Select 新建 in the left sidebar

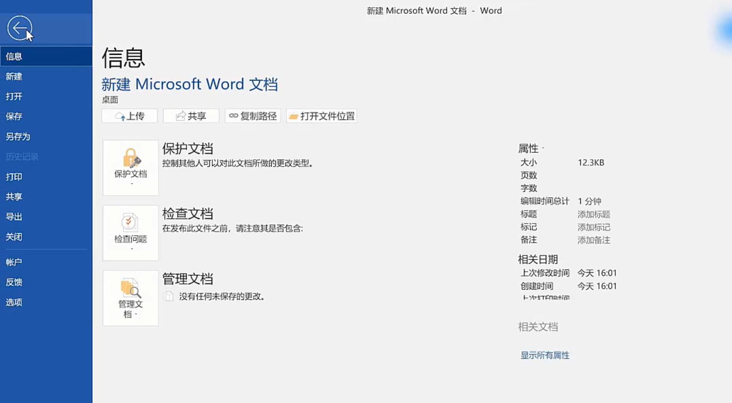[x=14, y=76]
